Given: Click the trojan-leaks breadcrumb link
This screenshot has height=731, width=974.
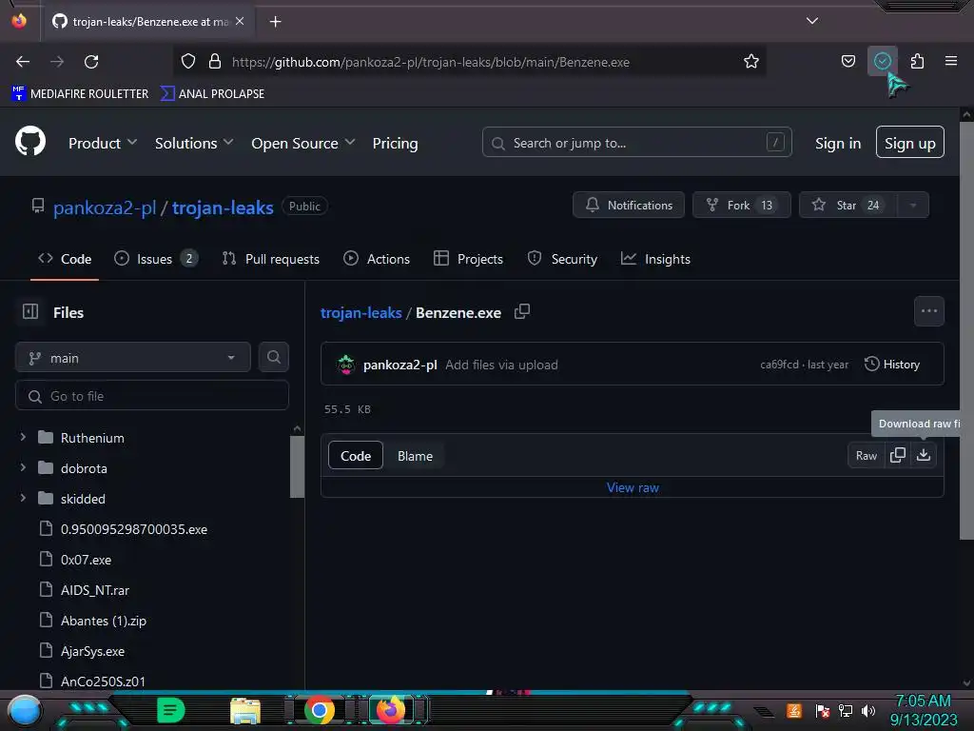Looking at the screenshot, I should click(360, 312).
